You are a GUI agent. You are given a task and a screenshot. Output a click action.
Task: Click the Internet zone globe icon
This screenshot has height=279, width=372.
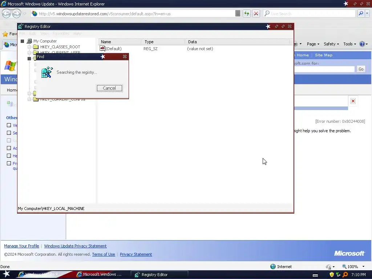(x=273, y=266)
